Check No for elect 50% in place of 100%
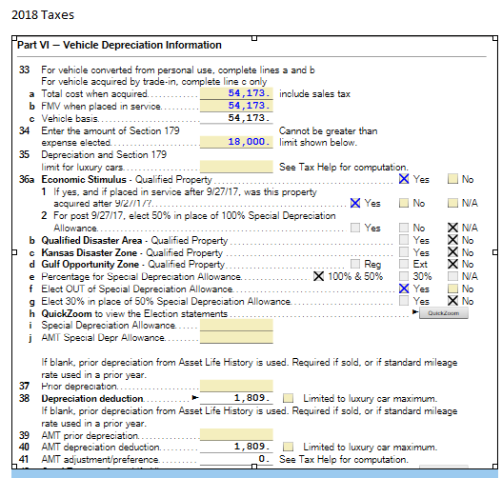 tap(404, 228)
